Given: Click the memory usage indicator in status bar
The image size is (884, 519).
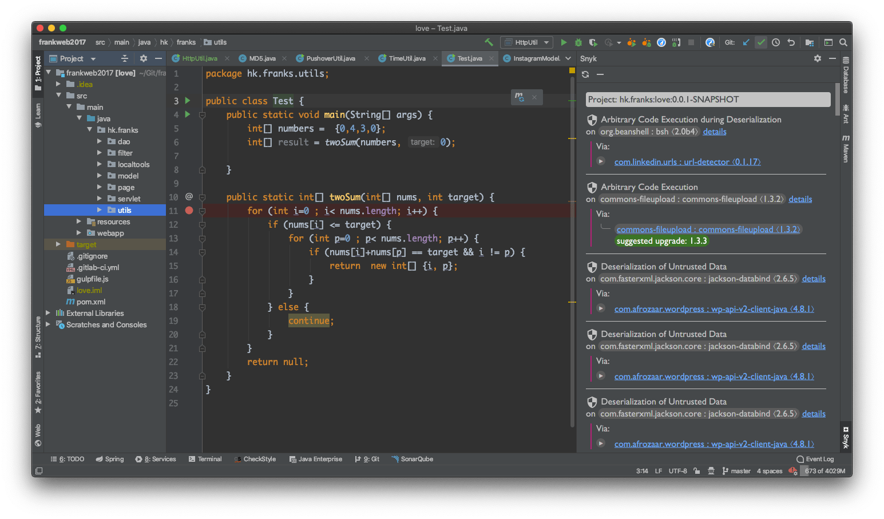Looking at the screenshot, I should click(824, 471).
